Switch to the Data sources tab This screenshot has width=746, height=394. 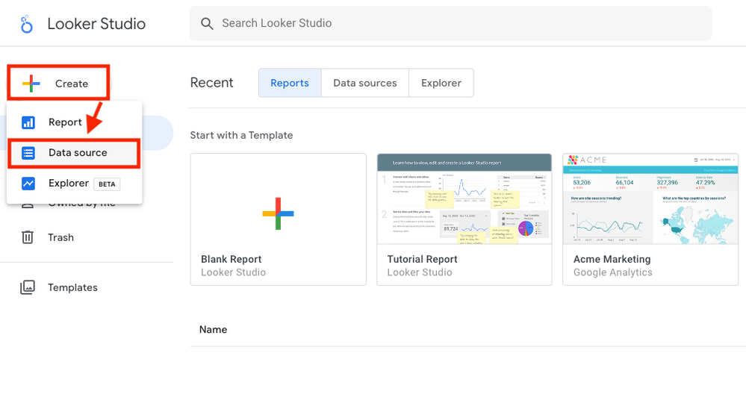[x=365, y=83]
